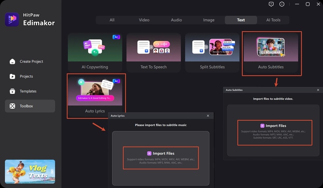Open Create Project from sidebar
Screen dimensions: 323x188
click(30, 62)
